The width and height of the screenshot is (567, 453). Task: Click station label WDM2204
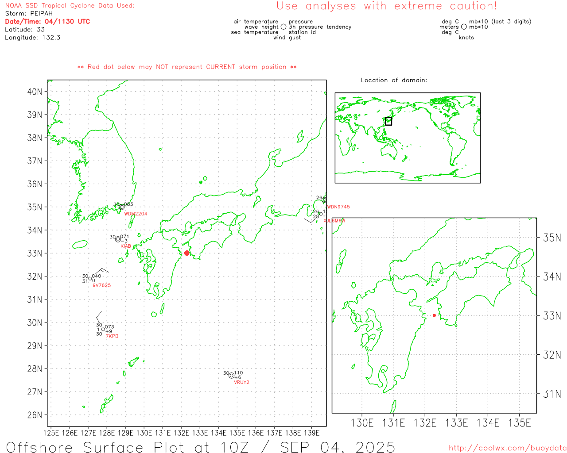pos(136,214)
